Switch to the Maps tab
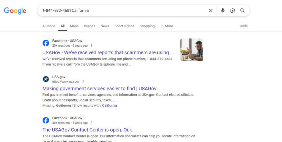 point(74,26)
